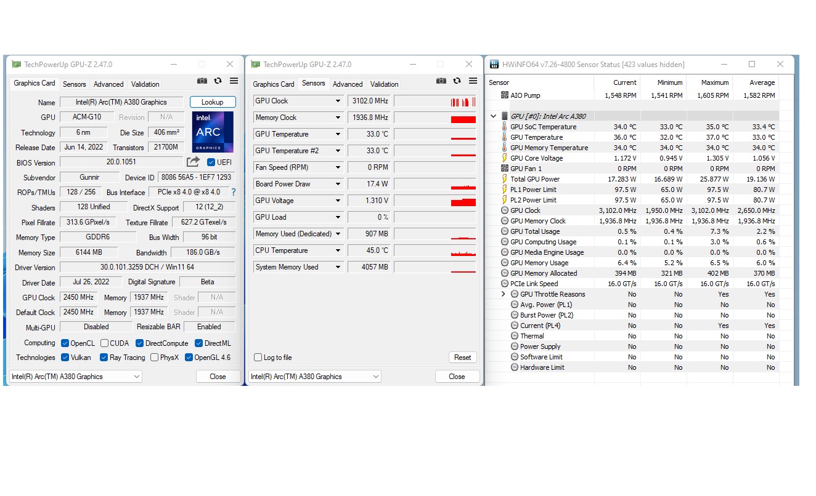Screen dimensions: 816x496
Task: Click GPU Memory Allocated circle icon
Action: pos(505,273)
